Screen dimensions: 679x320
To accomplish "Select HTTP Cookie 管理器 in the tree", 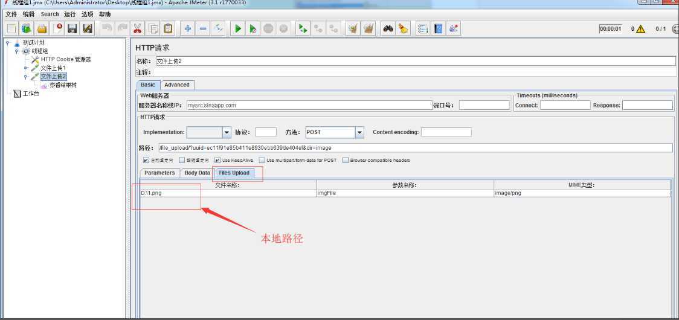I will click(65, 60).
